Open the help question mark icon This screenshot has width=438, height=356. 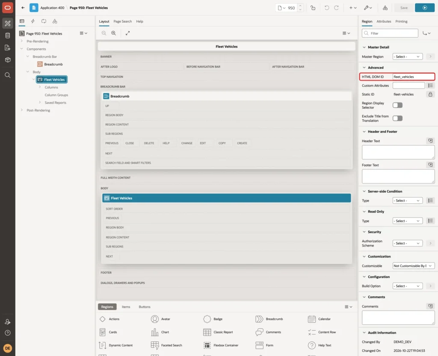coord(8,333)
